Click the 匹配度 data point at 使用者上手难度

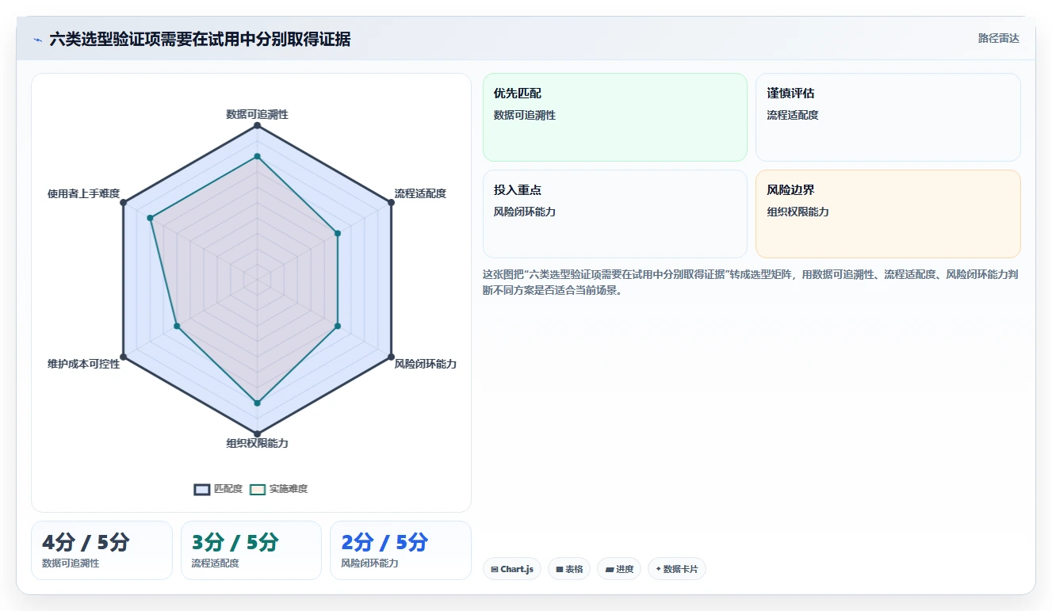pos(123,203)
